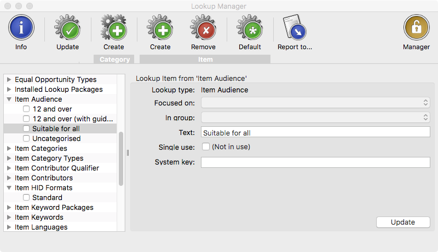This screenshot has height=252, width=438.
Task: Tick the Uncategorised checkbox
Action: tap(26, 138)
